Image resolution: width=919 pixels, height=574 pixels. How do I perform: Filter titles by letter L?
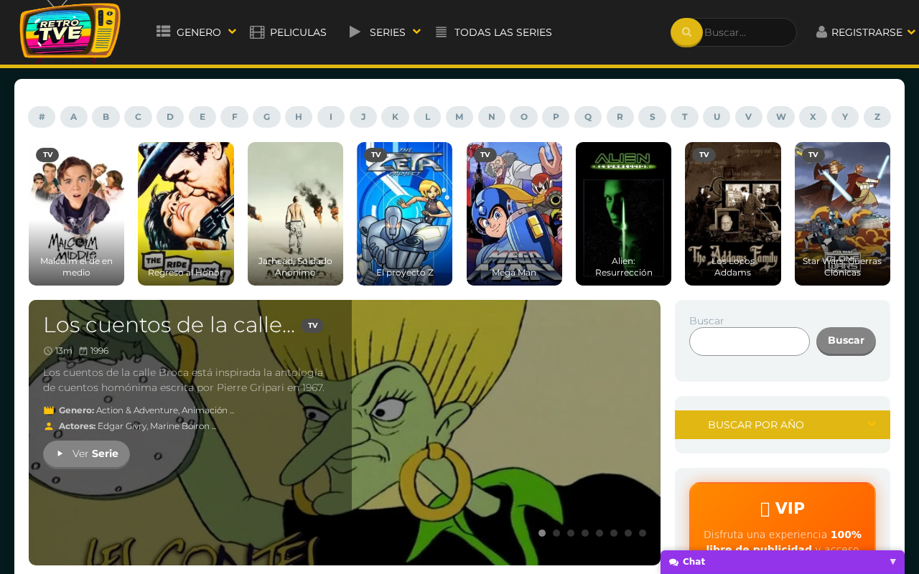click(427, 117)
